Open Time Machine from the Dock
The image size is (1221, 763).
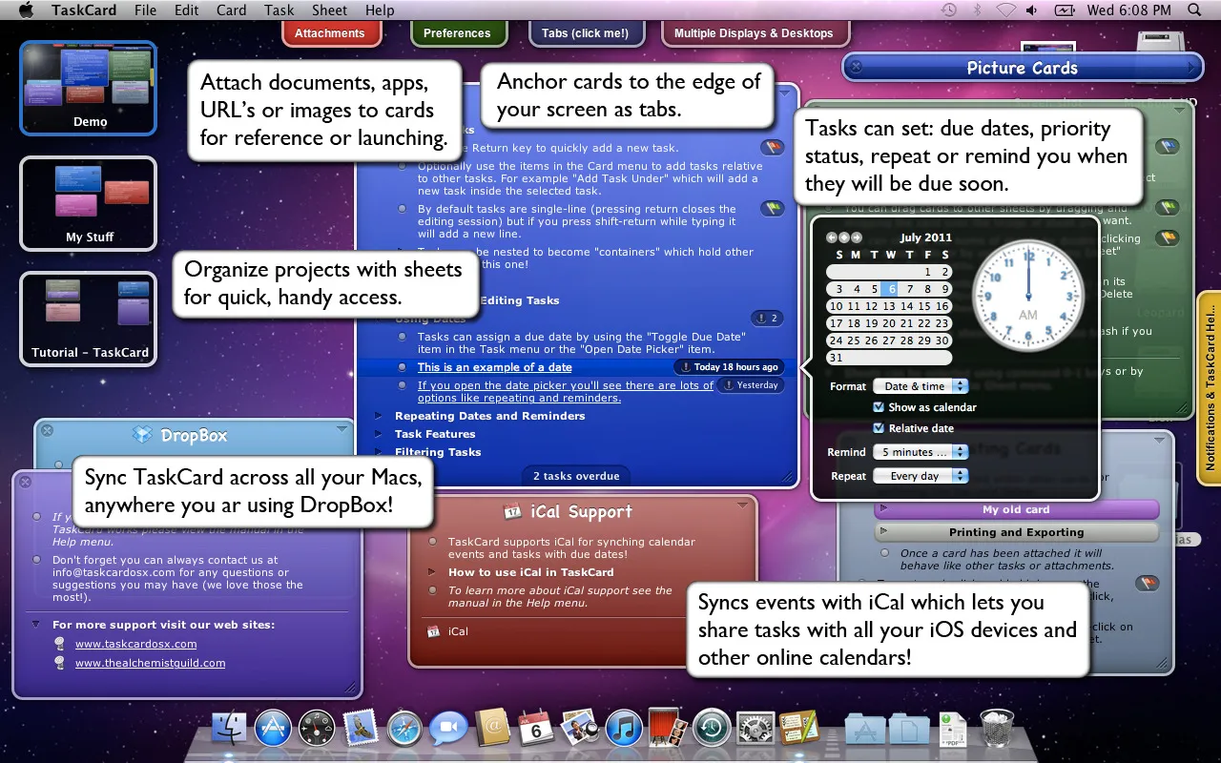(x=712, y=730)
